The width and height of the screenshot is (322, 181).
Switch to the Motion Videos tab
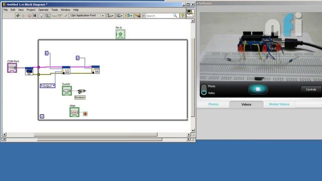279,104
